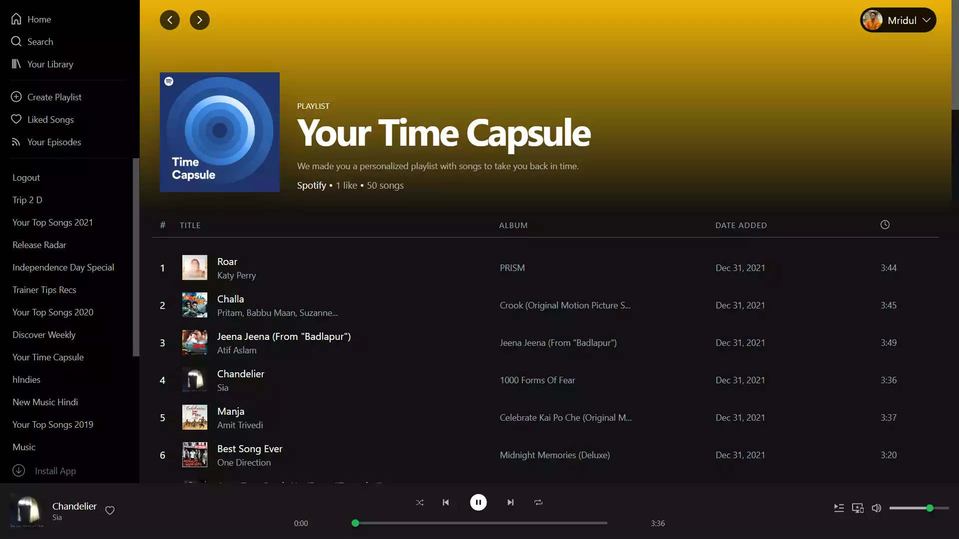This screenshot has width=959, height=539.
Task: Mute the volume using the speaker icon
Action: click(x=877, y=508)
